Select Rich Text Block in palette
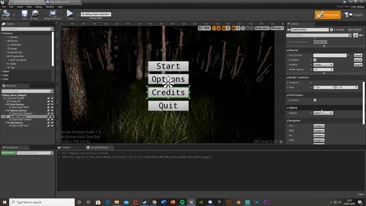The height and width of the screenshot is (206, 366). pos(18,60)
